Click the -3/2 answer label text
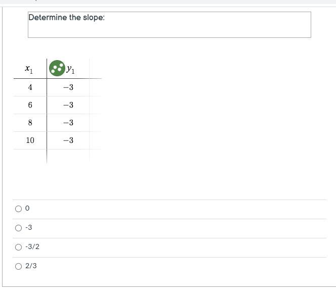 32,246
